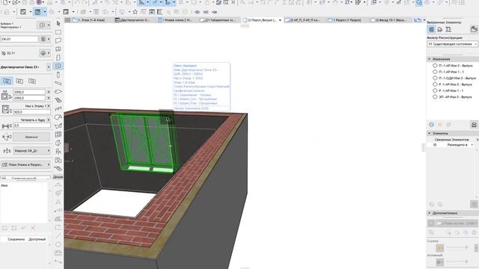Choose the third window anchor point icon
This screenshot has height=269, width=479.
coord(31,81)
